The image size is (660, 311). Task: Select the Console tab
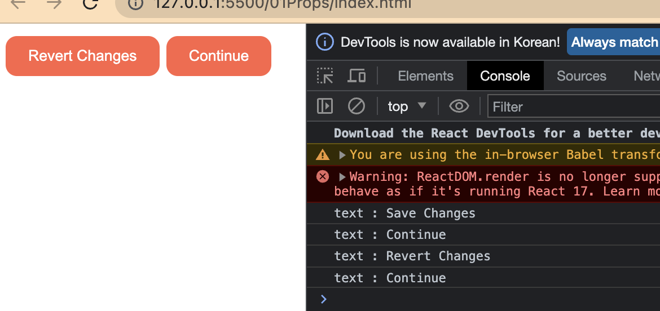click(505, 76)
